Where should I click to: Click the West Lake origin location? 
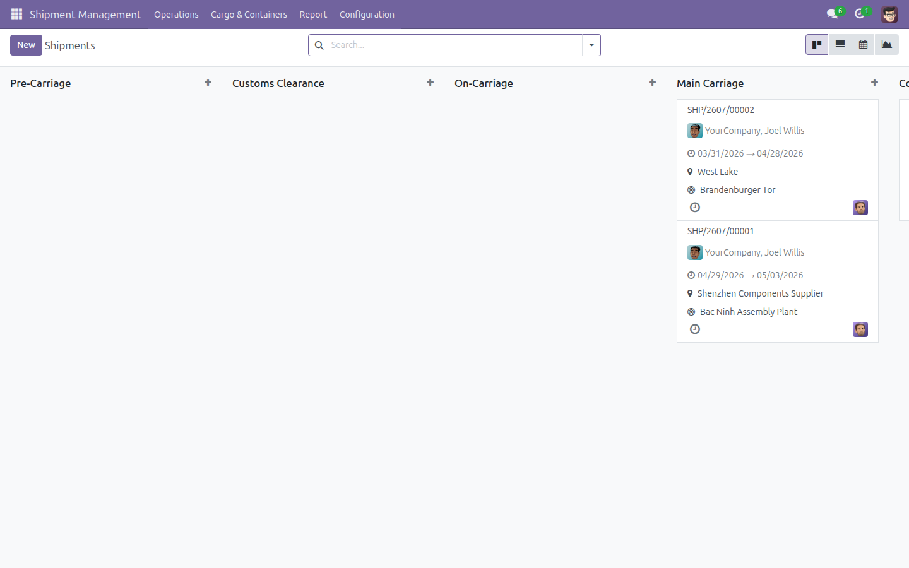pyautogui.click(x=718, y=172)
